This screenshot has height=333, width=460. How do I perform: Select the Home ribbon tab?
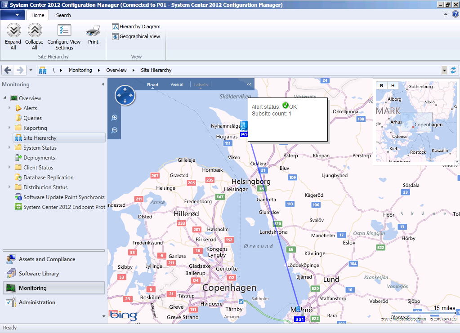38,15
